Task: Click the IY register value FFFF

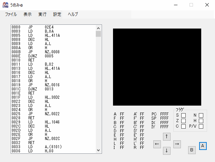Action: click(x=164, y=127)
